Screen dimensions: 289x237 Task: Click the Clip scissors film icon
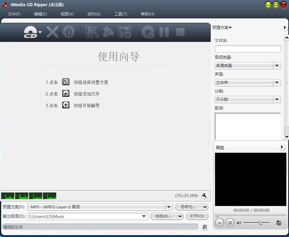click(92, 32)
